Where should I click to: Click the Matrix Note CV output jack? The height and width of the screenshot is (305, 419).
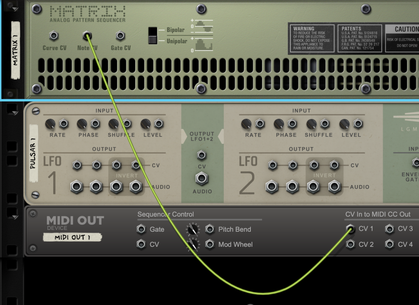pos(87,36)
